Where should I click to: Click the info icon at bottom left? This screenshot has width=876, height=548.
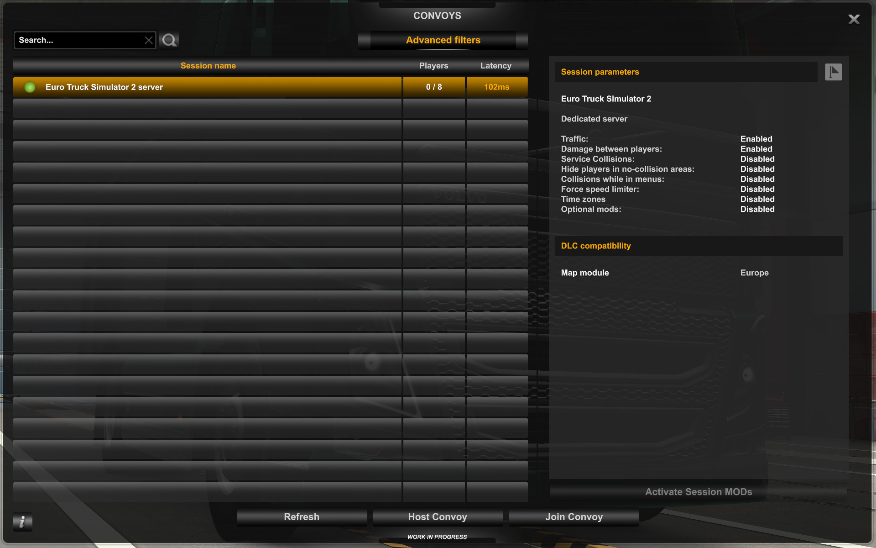click(23, 522)
